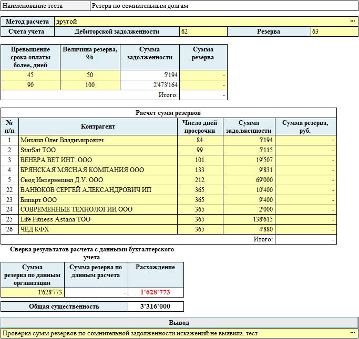This screenshot has height=339, width=359.
Task: Click the test name field 'Резерв по сомнительным долгам'
Action: coord(224,6)
